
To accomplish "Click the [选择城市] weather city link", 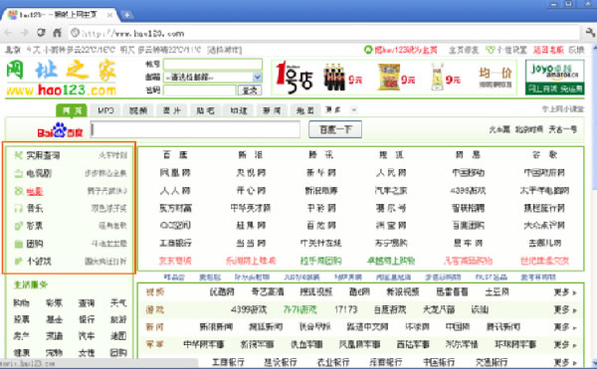I will tap(224, 50).
